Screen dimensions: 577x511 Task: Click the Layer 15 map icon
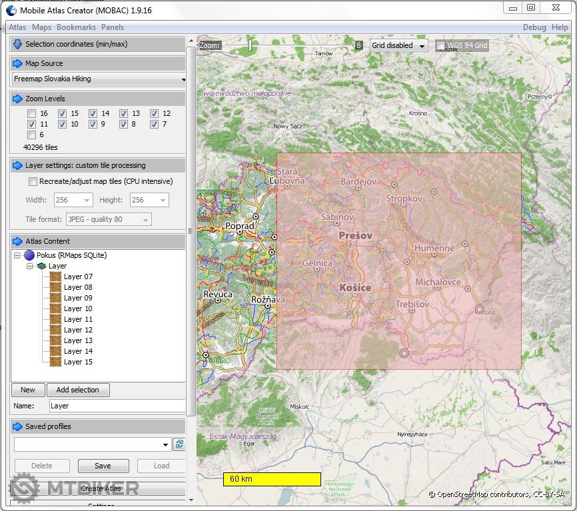pyautogui.click(x=55, y=362)
